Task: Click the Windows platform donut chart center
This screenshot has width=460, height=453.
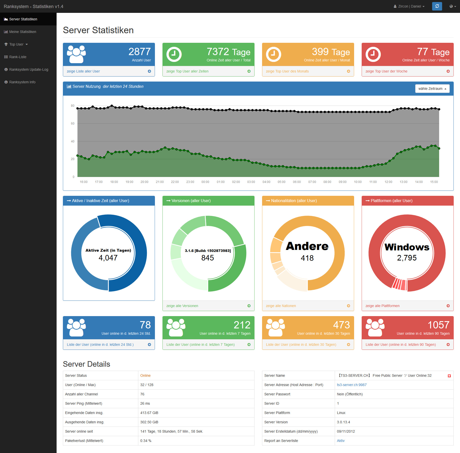Action: (x=407, y=253)
